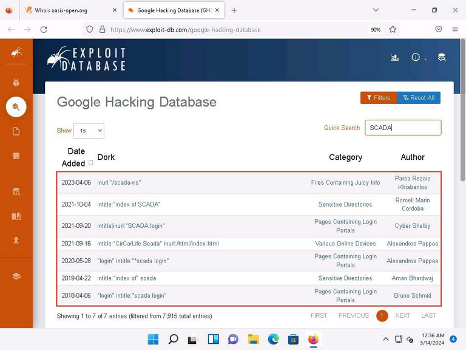Screen dimensions: 466x350
Task: Show hidden system tray icons
Action: tap(386, 339)
